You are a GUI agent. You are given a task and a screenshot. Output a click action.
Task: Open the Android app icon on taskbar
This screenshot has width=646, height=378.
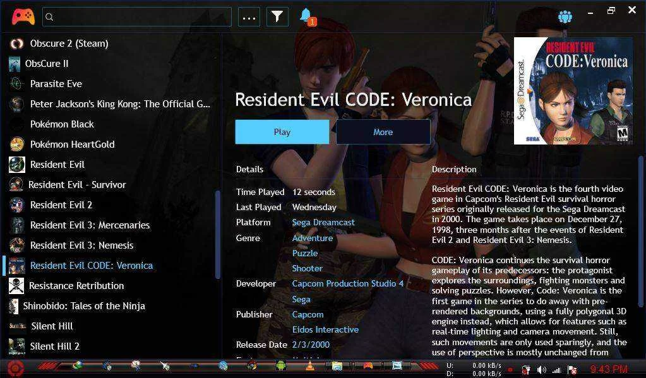pos(280,365)
